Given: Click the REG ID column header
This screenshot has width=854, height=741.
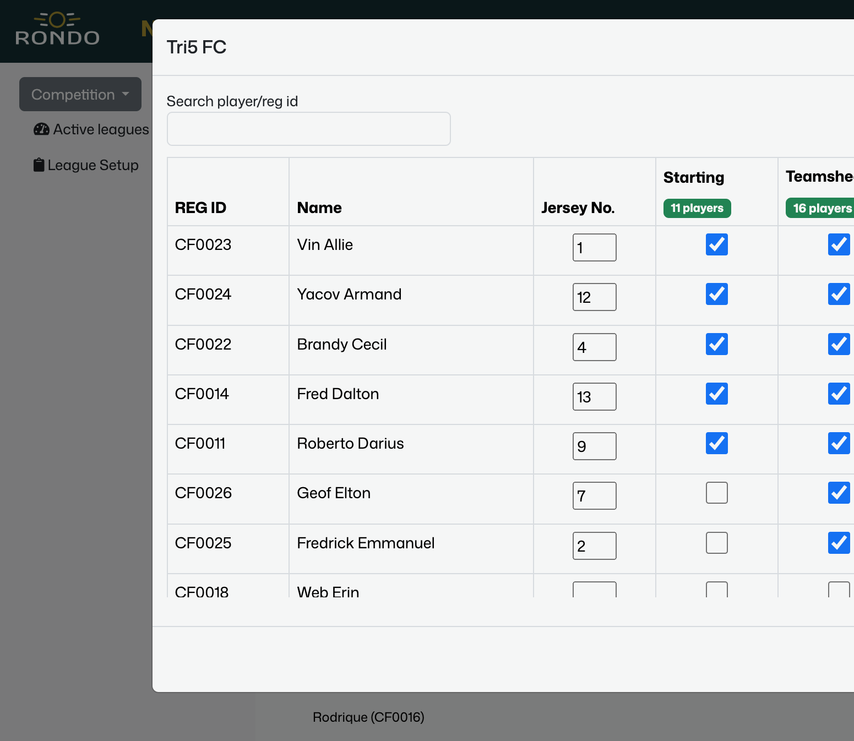Looking at the screenshot, I should tap(200, 208).
